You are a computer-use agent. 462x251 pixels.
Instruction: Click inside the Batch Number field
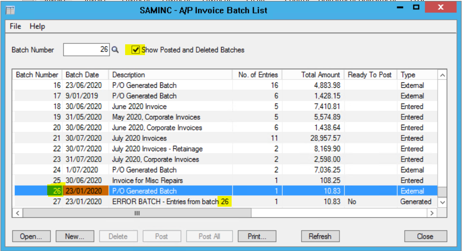(x=87, y=50)
